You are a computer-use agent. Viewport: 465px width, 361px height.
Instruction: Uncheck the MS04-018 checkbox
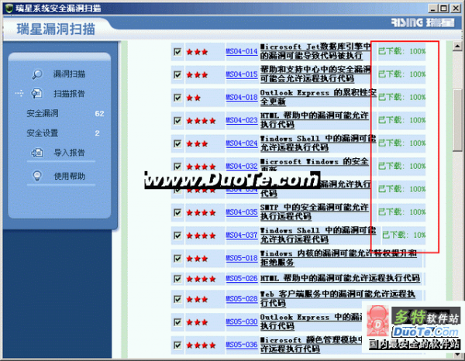click(177, 98)
